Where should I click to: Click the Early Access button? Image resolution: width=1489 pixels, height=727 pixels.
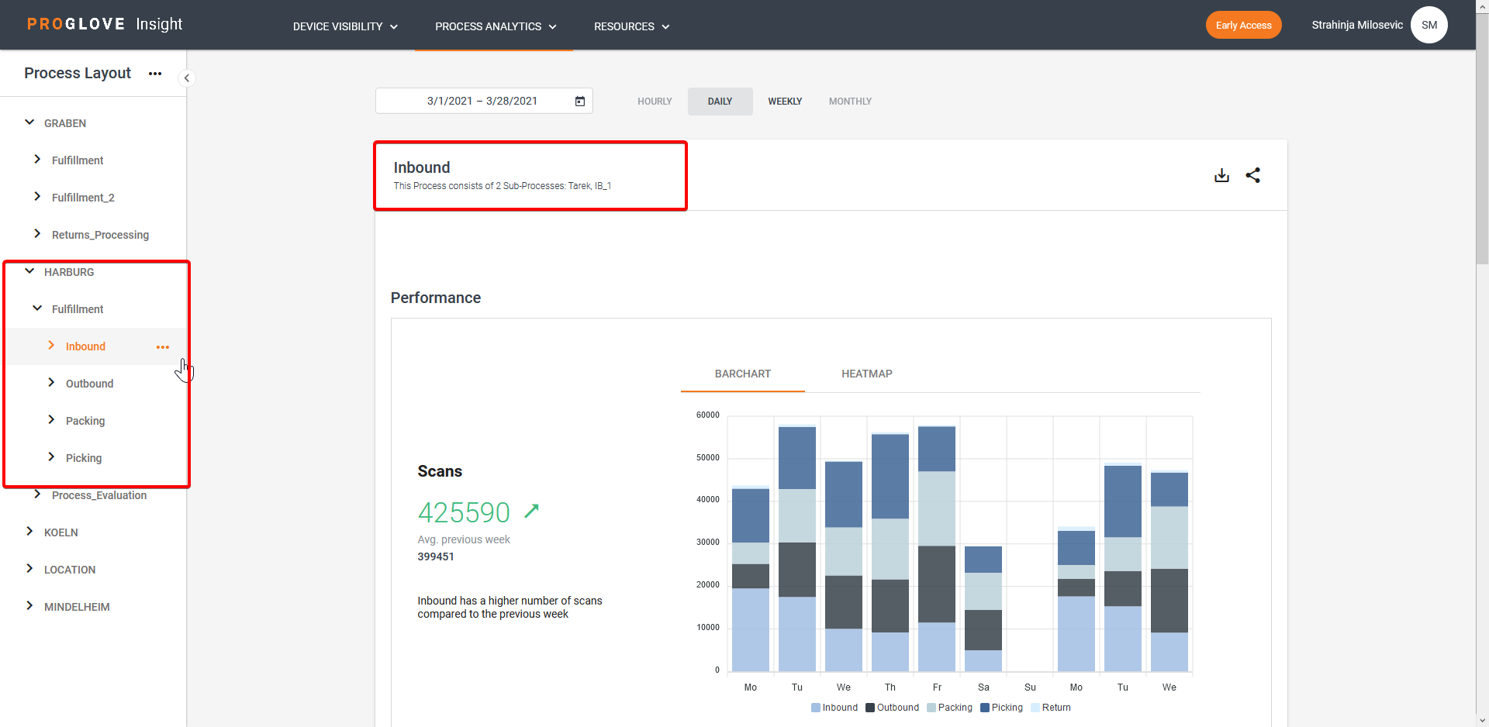[1243, 26]
